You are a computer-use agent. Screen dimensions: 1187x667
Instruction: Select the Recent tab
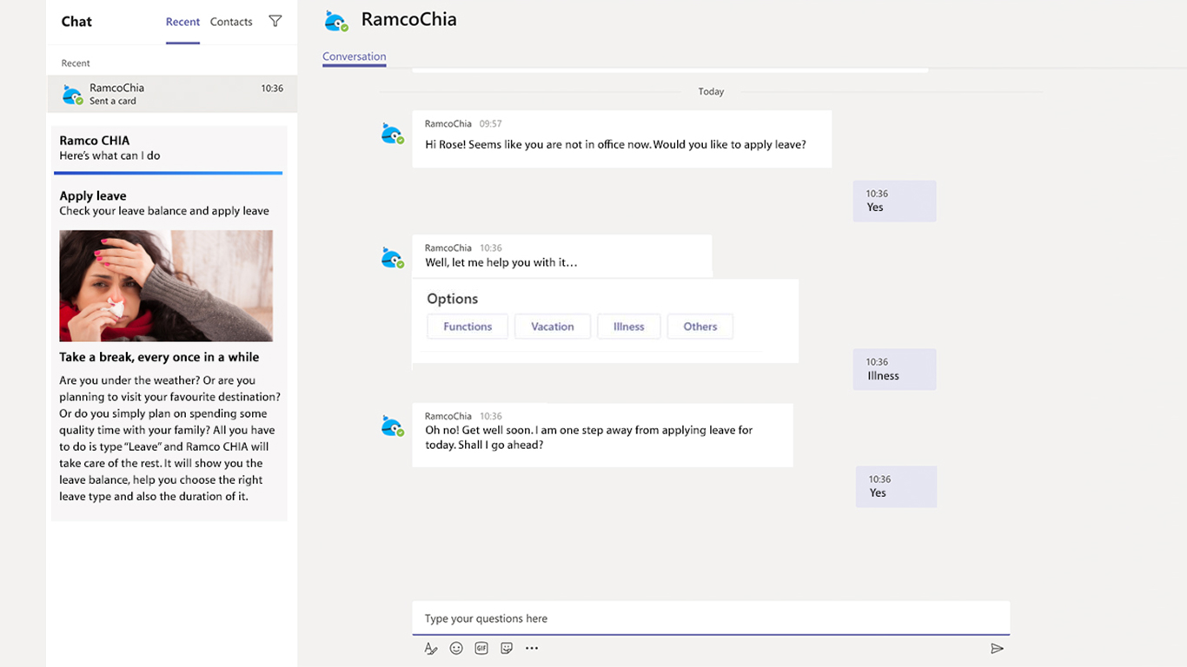point(182,22)
